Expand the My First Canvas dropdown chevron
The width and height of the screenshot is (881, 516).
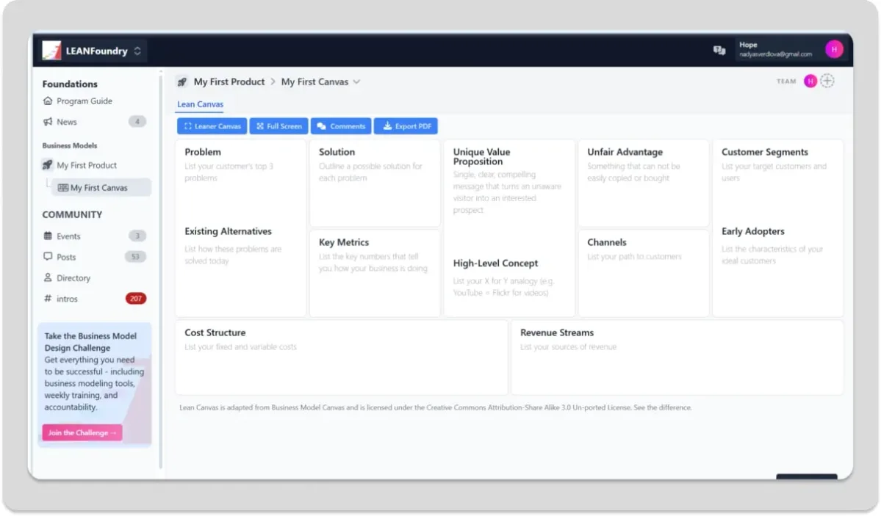[x=357, y=82]
